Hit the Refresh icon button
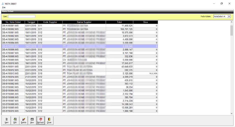Screen dimensions: 235x127 [x=40, y=120]
